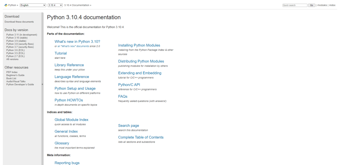Open the modules link at top right

[322, 5]
